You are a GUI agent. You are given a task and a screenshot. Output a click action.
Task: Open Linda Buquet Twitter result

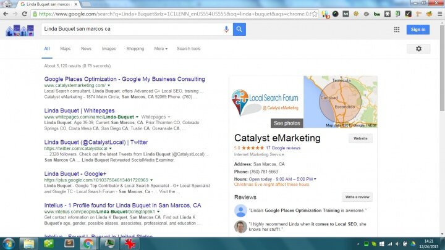96,143
